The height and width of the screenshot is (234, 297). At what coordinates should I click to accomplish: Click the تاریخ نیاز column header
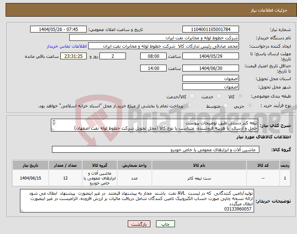click(x=31, y=165)
